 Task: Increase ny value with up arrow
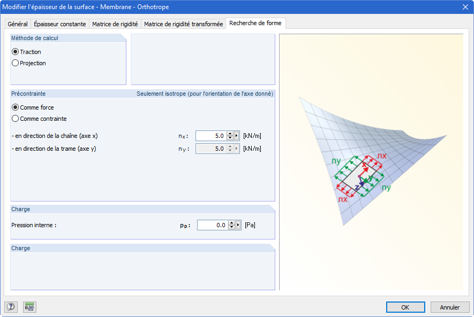click(230, 146)
